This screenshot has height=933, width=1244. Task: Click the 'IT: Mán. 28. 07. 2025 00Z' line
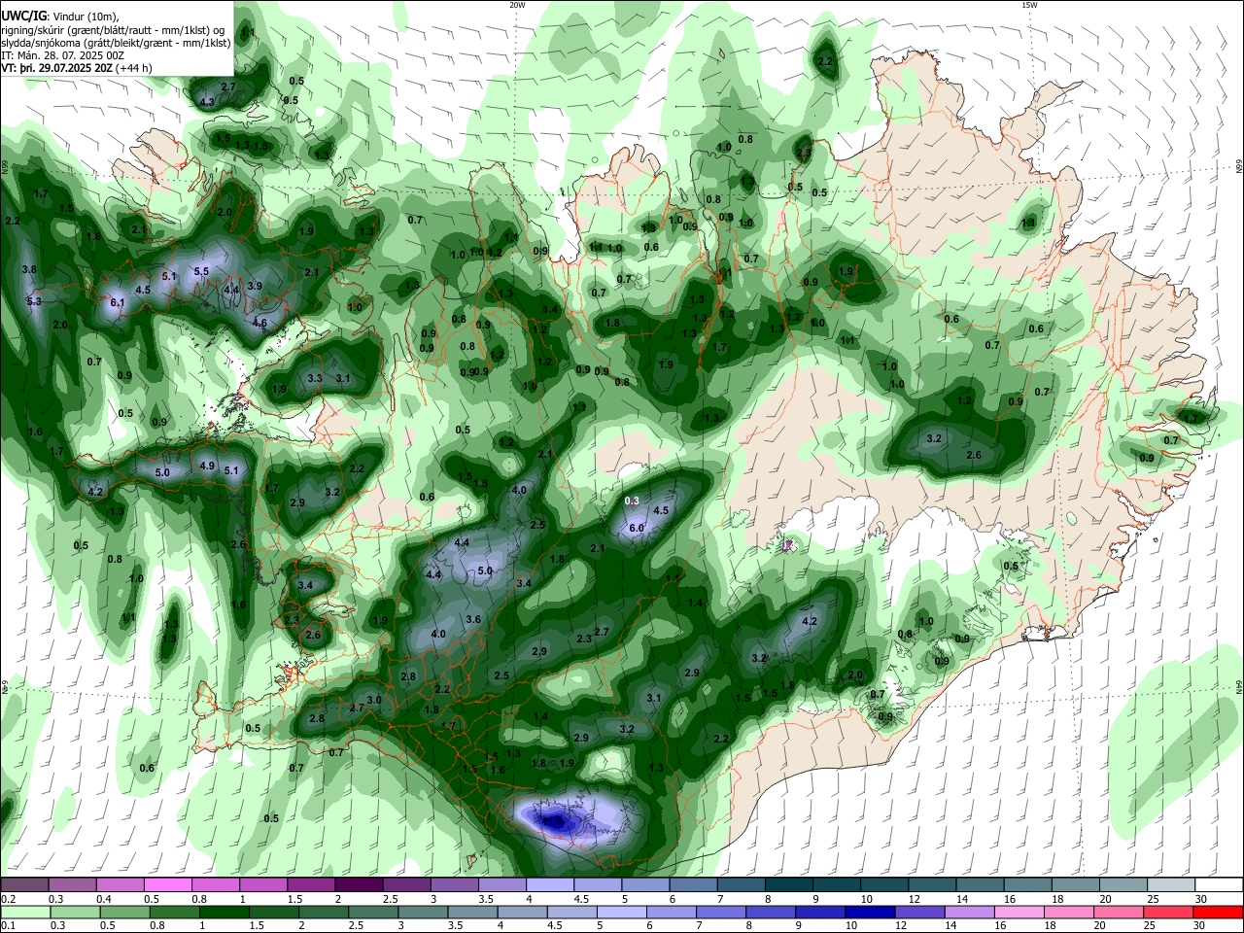coord(62,55)
